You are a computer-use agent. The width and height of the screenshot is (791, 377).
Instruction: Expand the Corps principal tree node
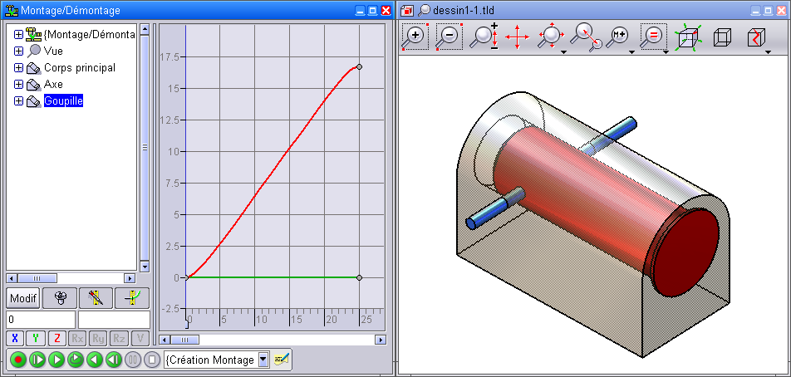(18, 68)
